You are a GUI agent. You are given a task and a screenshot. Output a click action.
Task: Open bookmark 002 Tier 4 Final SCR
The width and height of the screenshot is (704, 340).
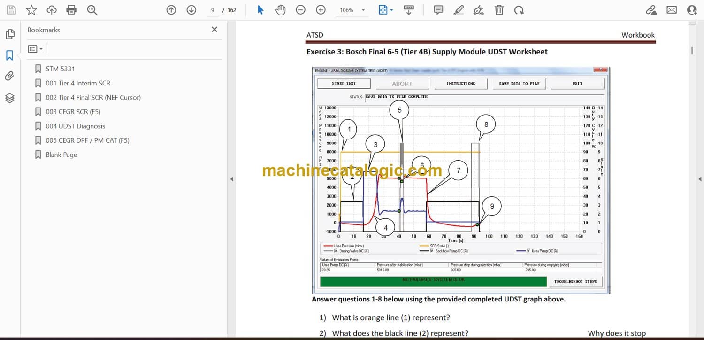pos(93,97)
